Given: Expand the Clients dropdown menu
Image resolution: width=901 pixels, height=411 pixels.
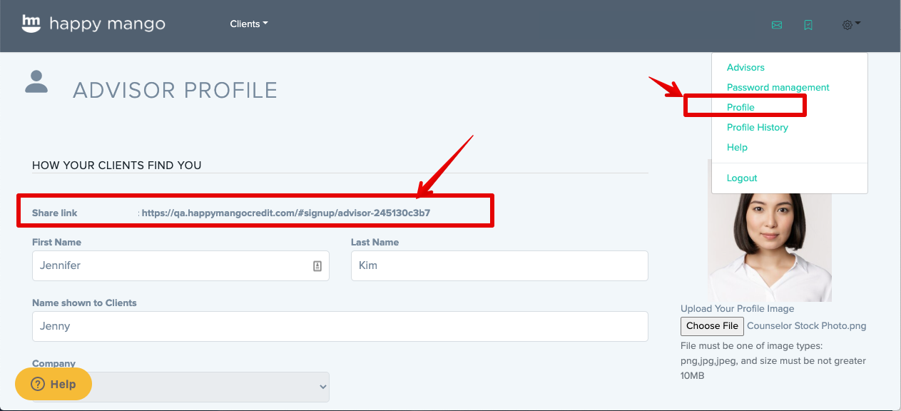Looking at the screenshot, I should click(x=248, y=24).
